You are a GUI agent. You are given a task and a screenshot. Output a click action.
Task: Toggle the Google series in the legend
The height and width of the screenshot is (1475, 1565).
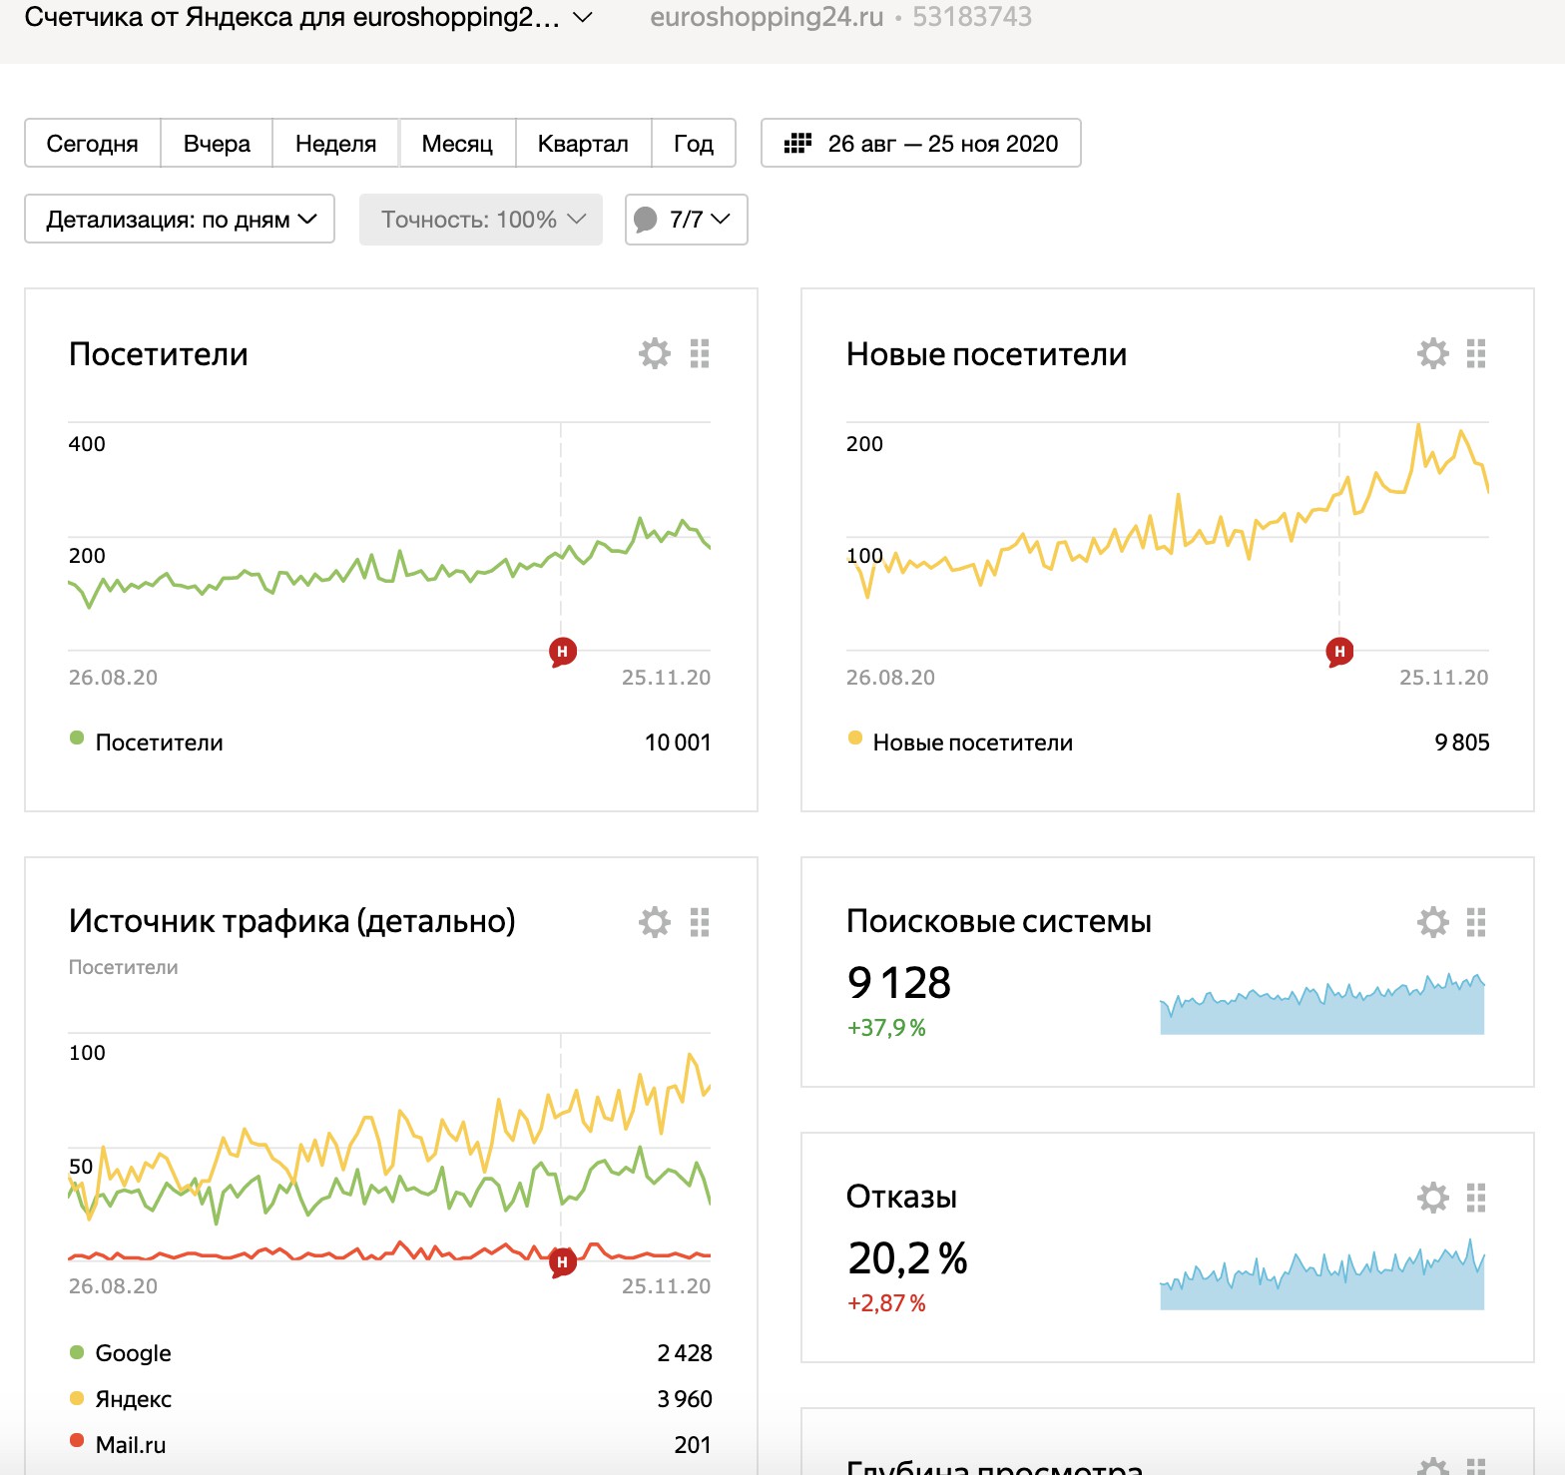click(77, 1353)
